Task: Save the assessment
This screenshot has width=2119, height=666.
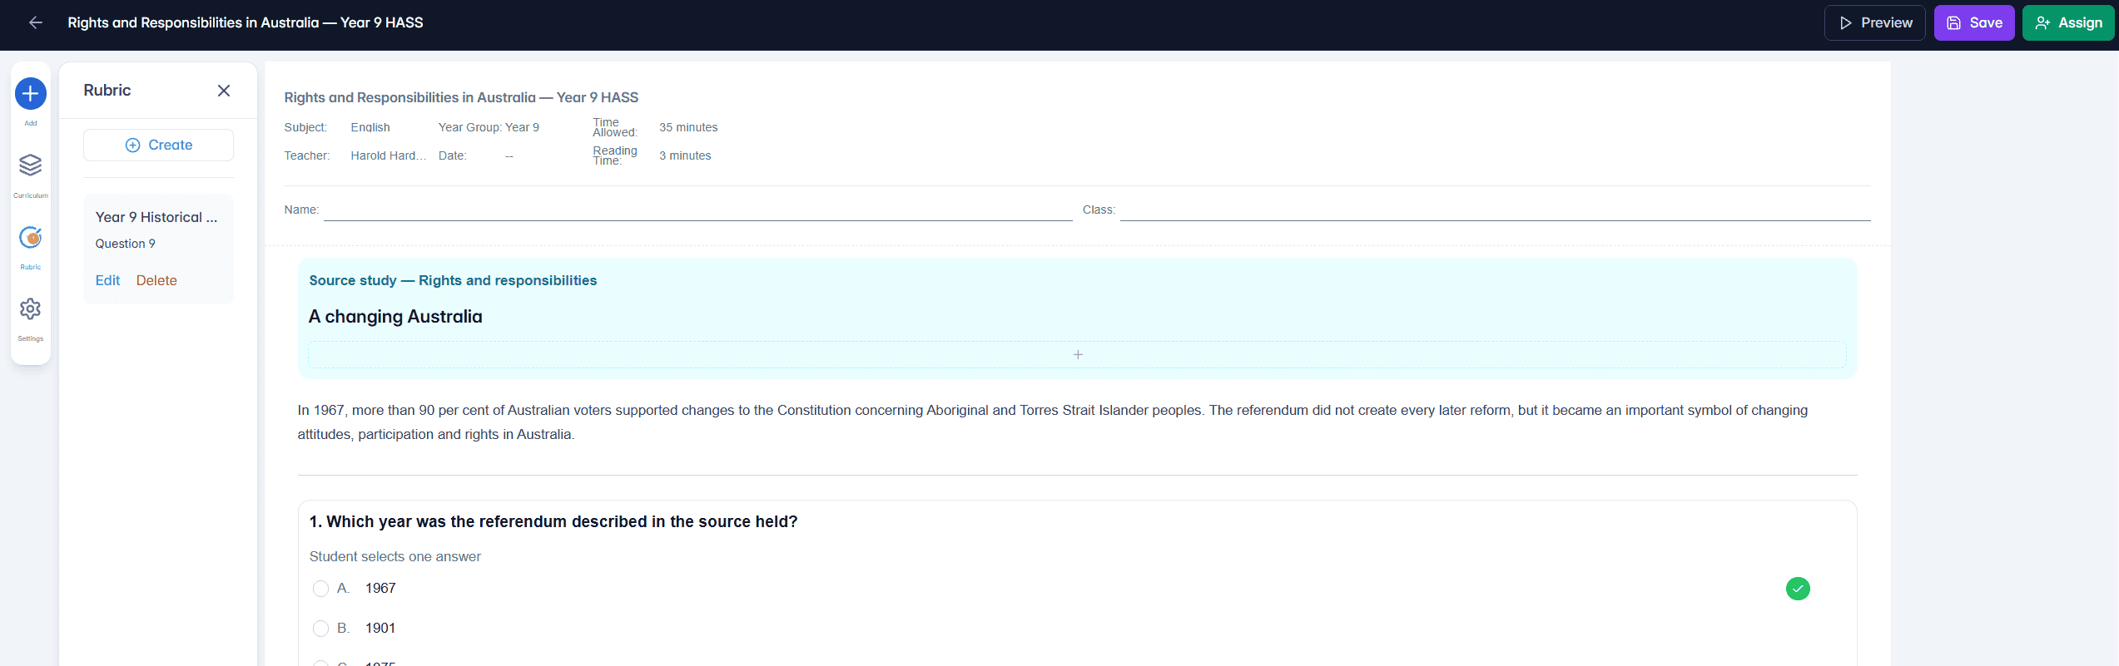Action: [x=1973, y=23]
